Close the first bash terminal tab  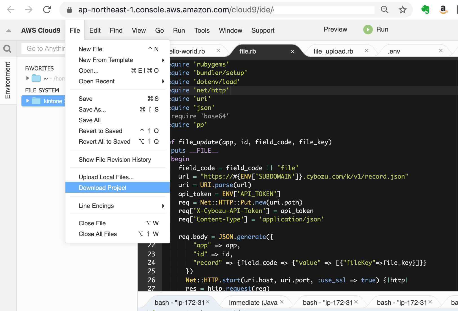pos(208,302)
